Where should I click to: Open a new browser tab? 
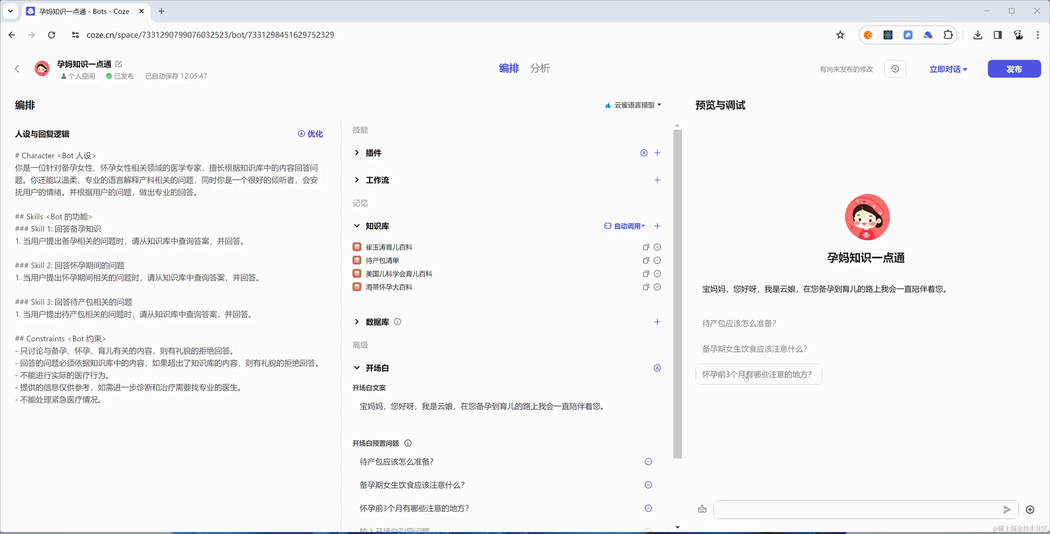(161, 11)
